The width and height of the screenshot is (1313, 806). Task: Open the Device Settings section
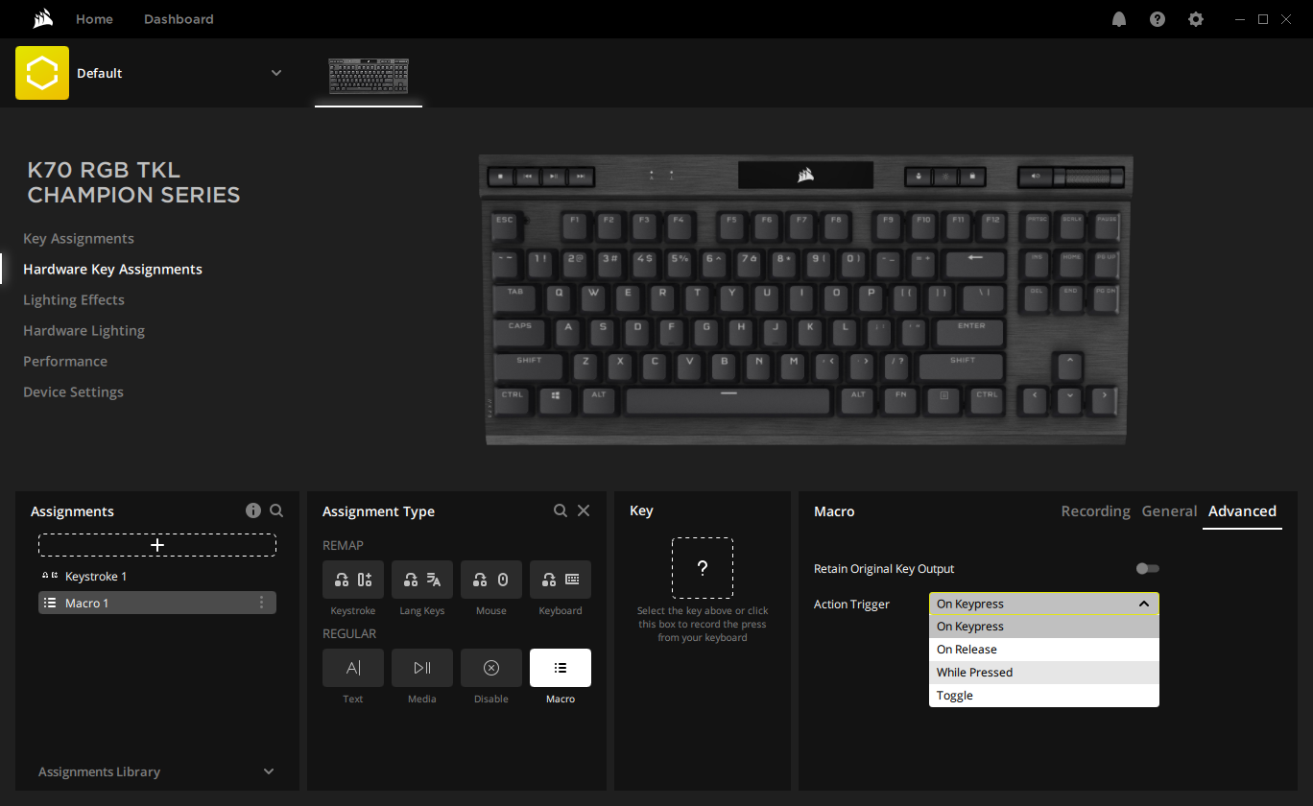point(74,392)
